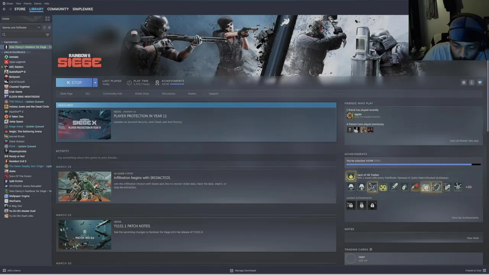489x275 pixels.
Task: Go forward with the right navigation arrow
Action: [10, 9]
